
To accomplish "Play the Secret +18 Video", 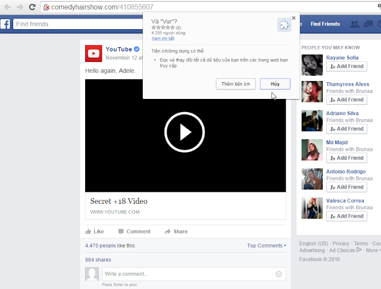I will [185, 132].
